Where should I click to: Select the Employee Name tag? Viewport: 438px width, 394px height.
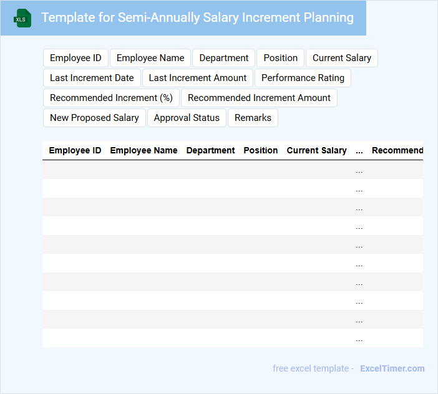click(x=150, y=58)
